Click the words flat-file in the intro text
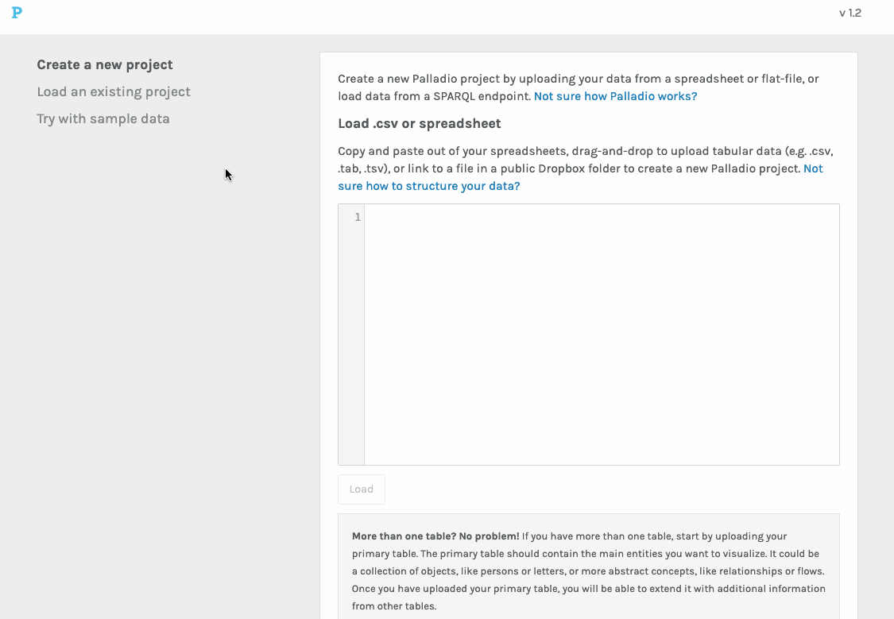Screen dimensions: 894x619 (x=781, y=79)
